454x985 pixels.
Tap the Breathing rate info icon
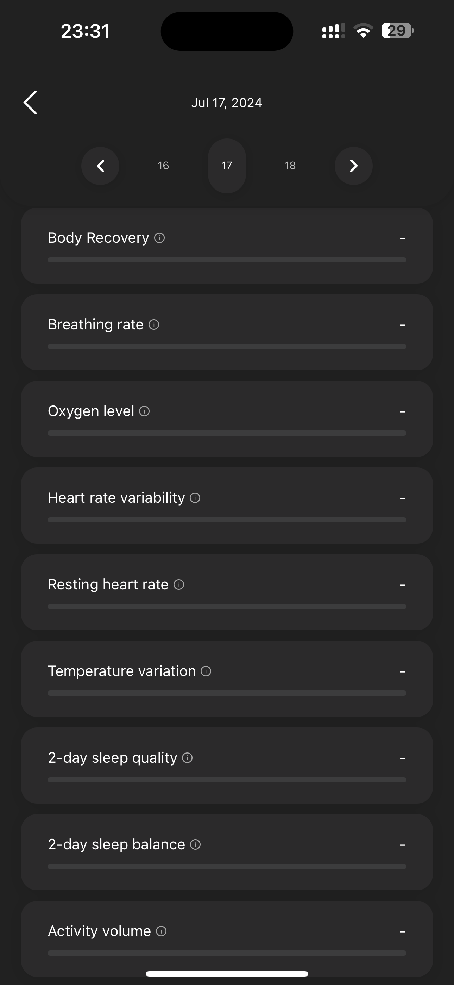click(154, 325)
